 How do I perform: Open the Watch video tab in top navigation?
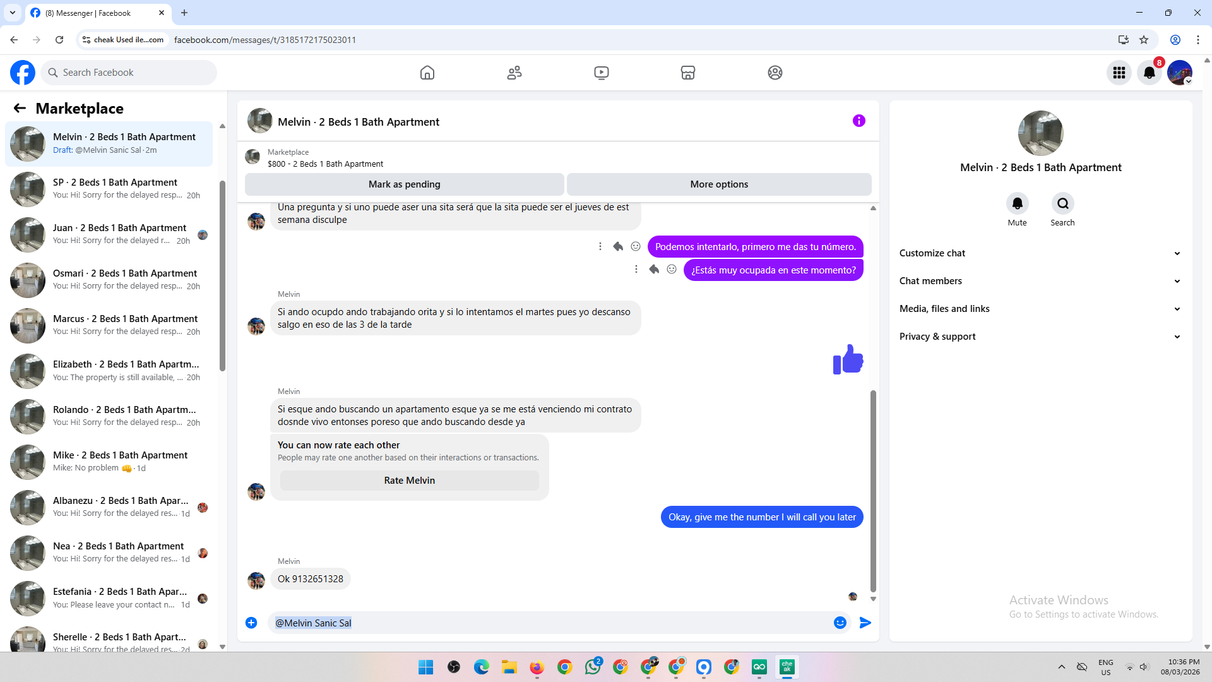coord(602,73)
